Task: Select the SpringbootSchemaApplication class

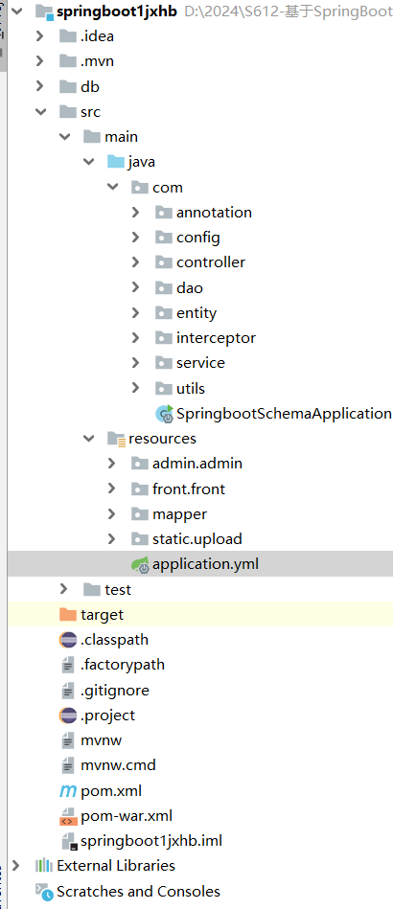Action: (284, 414)
